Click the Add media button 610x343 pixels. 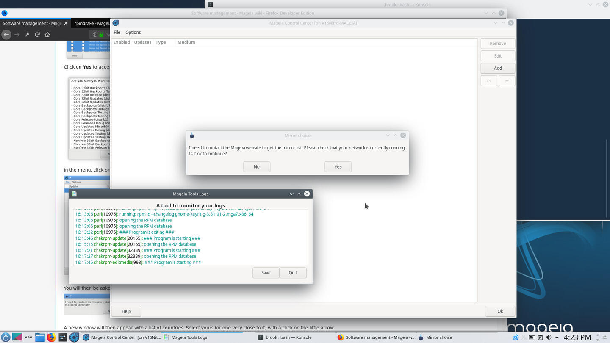click(498, 68)
